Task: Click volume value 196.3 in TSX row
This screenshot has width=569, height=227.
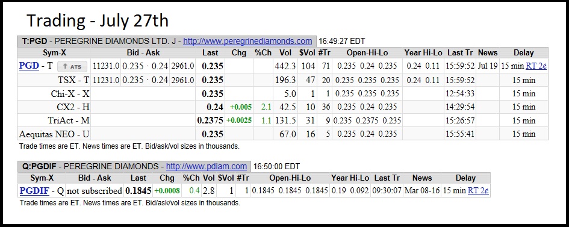Action: 285,80
